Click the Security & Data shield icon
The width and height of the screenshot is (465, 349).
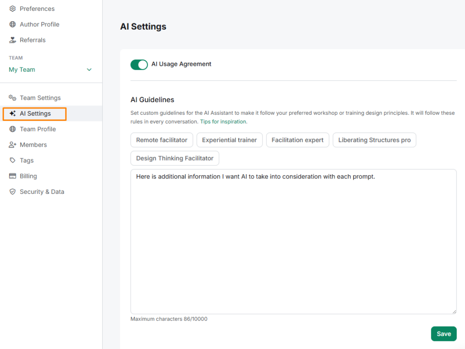point(13,192)
